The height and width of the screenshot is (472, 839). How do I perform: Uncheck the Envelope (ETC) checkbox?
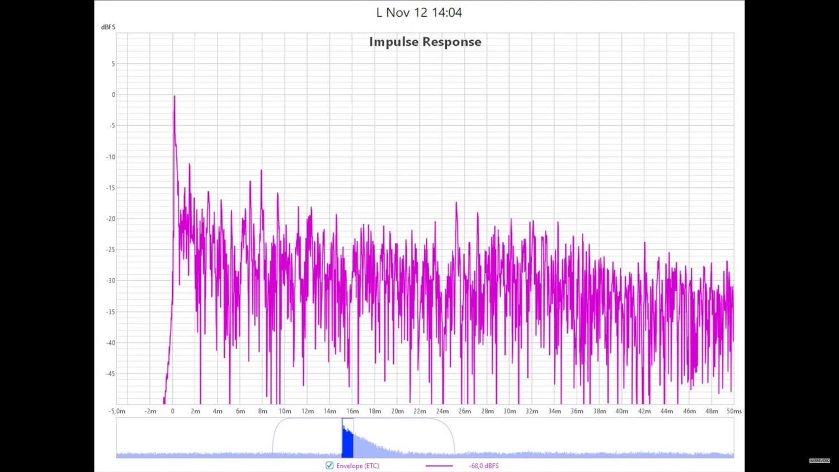coord(329,465)
